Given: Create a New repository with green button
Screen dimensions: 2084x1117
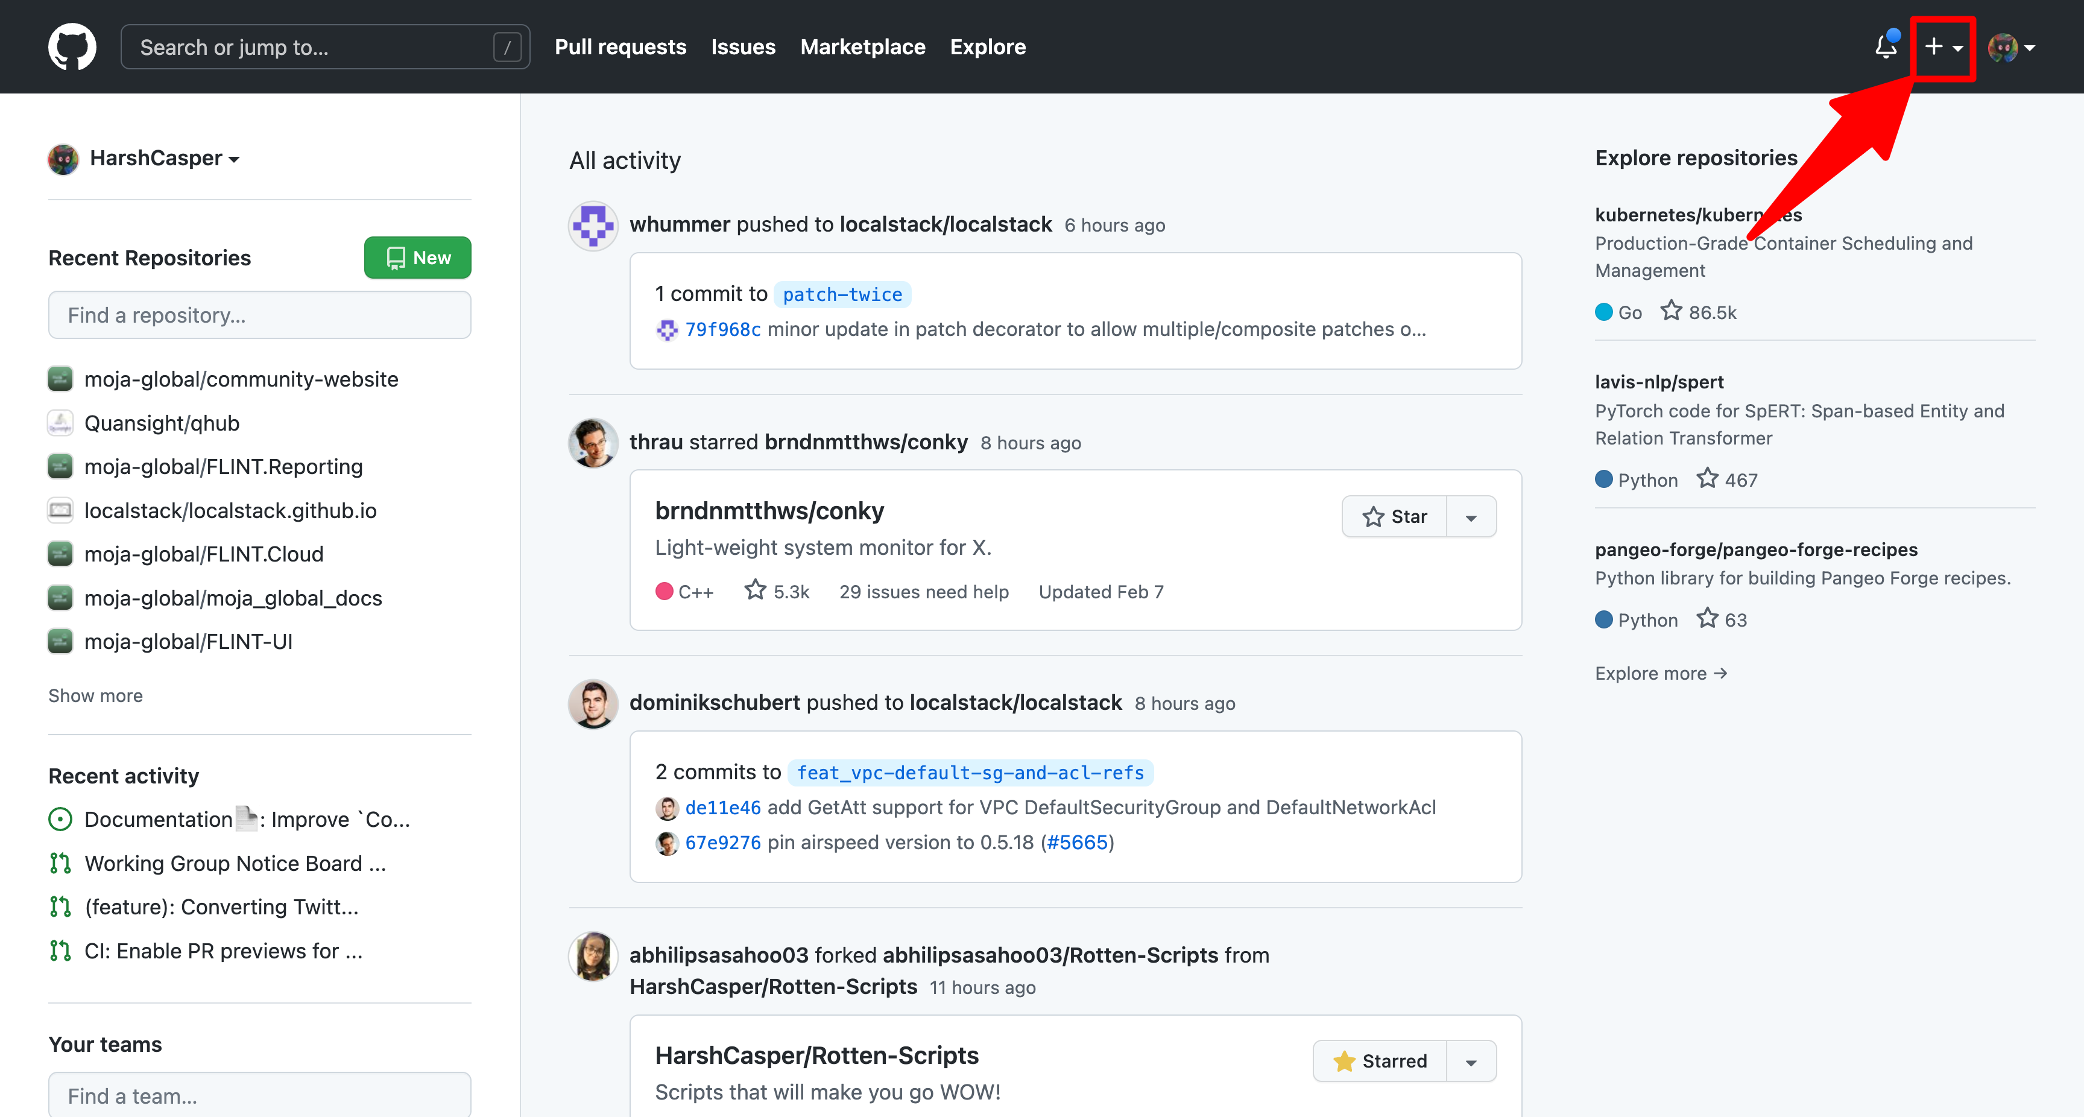Looking at the screenshot, I should pyautogui.click(x=417, y=258).
